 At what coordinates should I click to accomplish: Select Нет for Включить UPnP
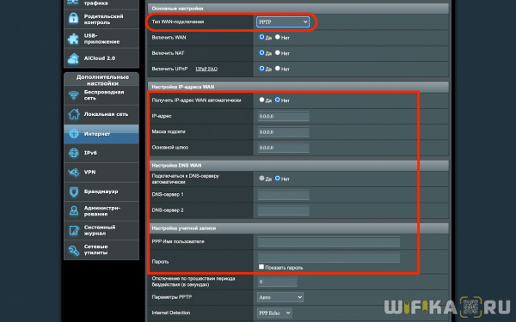[278, 69]
